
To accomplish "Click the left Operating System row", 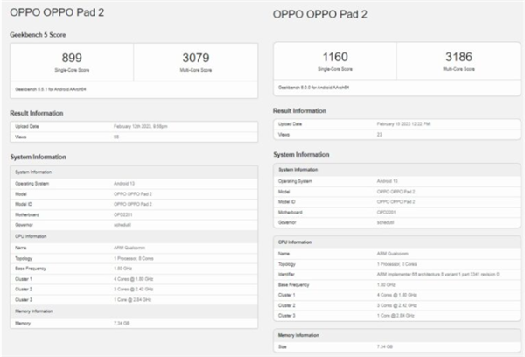I will point(131,184).
